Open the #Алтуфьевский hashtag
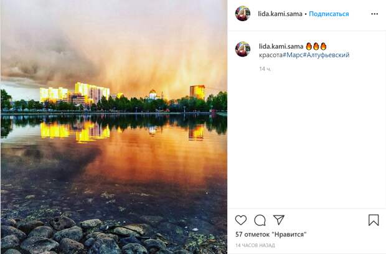The image size is (386, 254). [x=326, y=55]
